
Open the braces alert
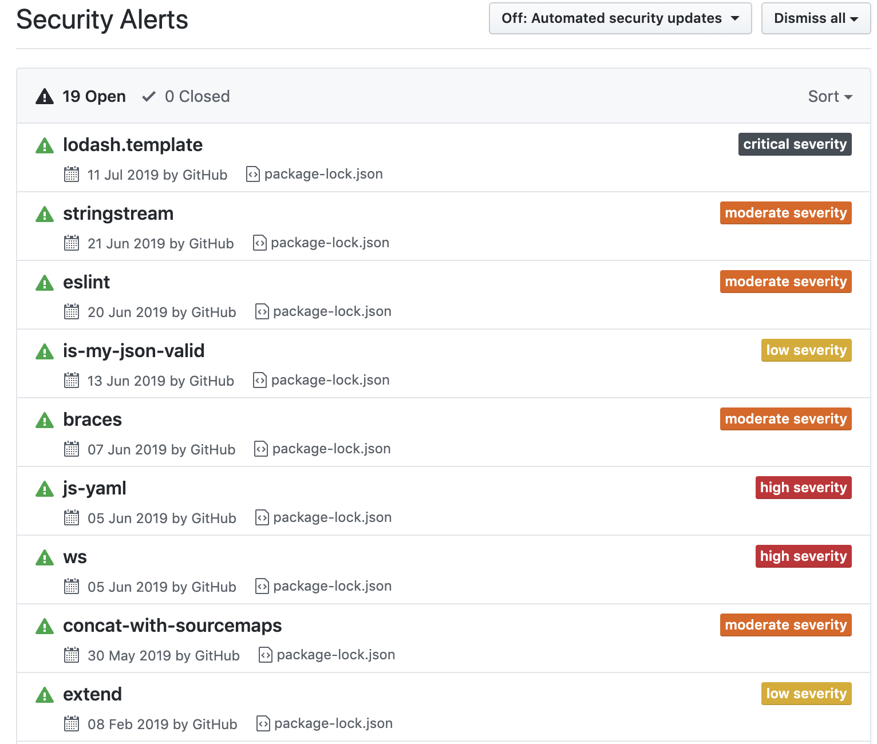(x=92, y=420)
